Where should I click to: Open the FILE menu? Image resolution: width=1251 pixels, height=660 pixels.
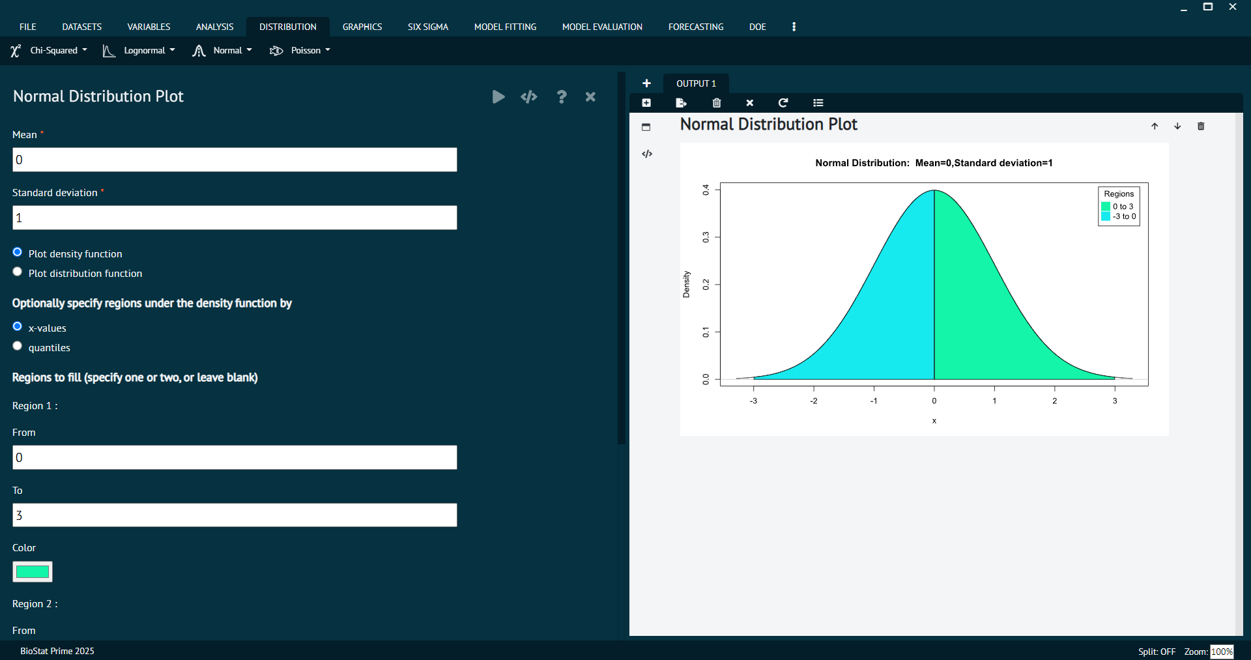[28, 27]
